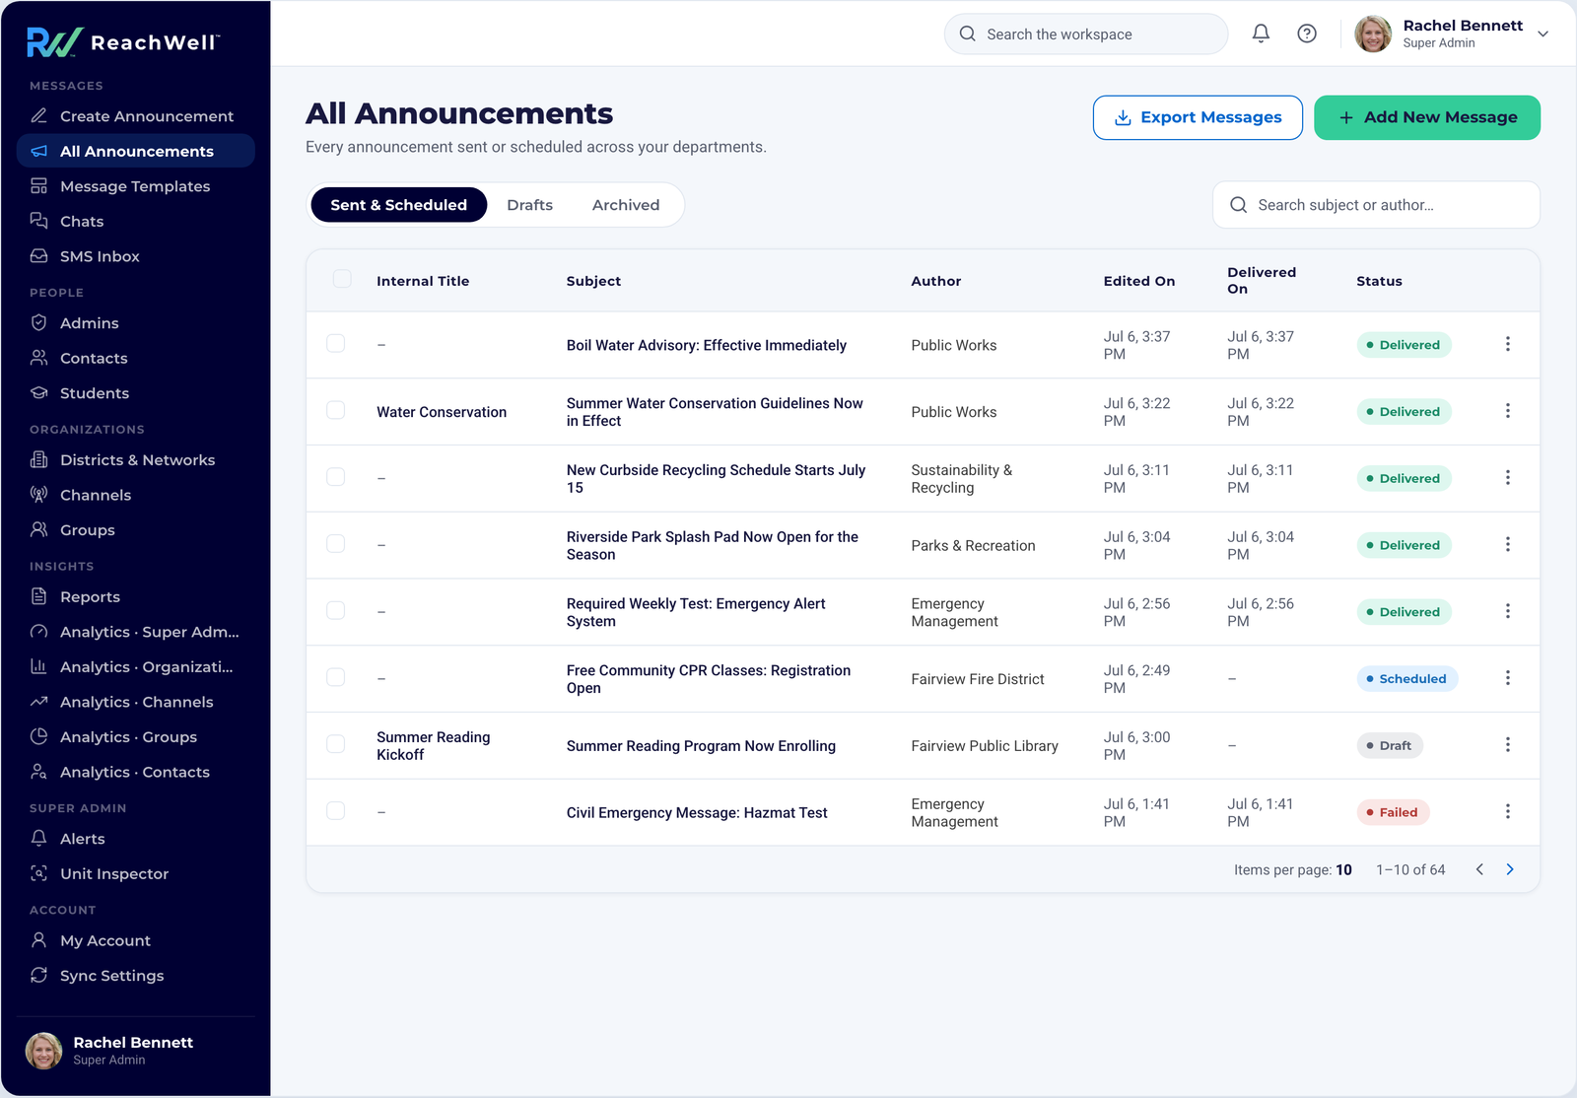Open the Boil Water Advisory subject
Screen dimensions: 1577x1098
(707, 345)
